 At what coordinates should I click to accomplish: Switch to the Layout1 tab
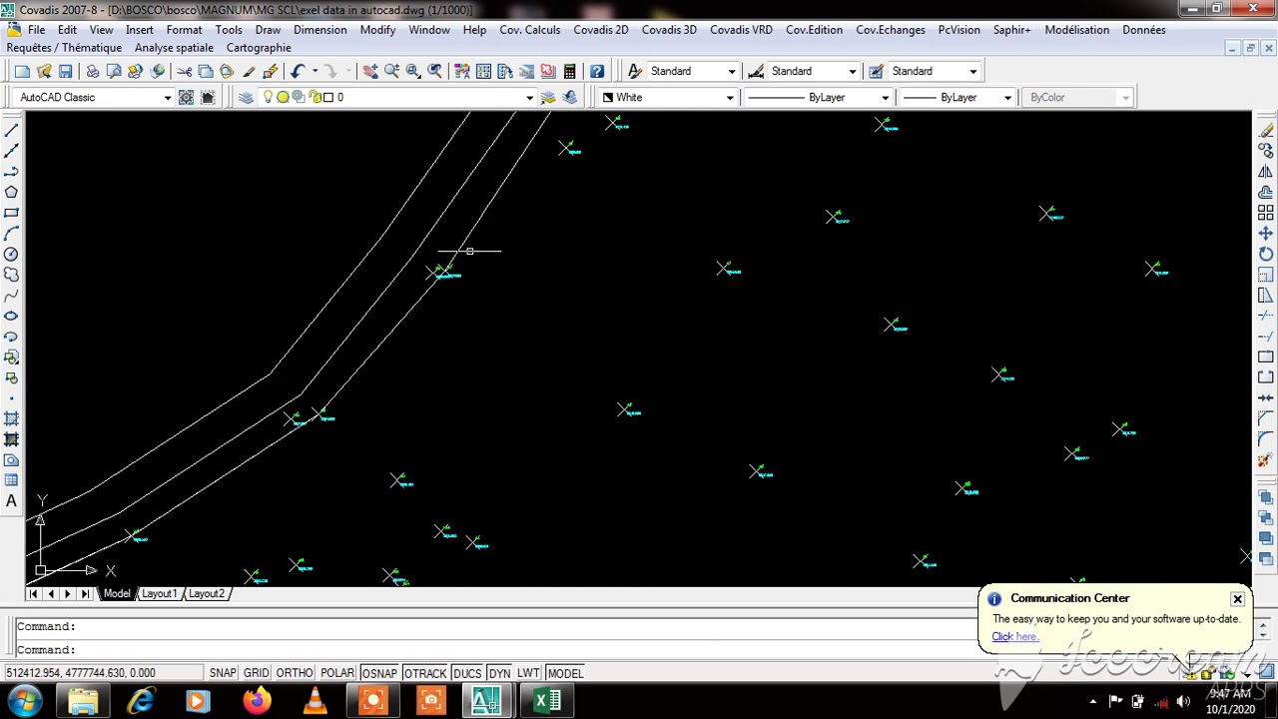tap(159, 593)
